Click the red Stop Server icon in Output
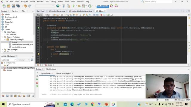 37,83
